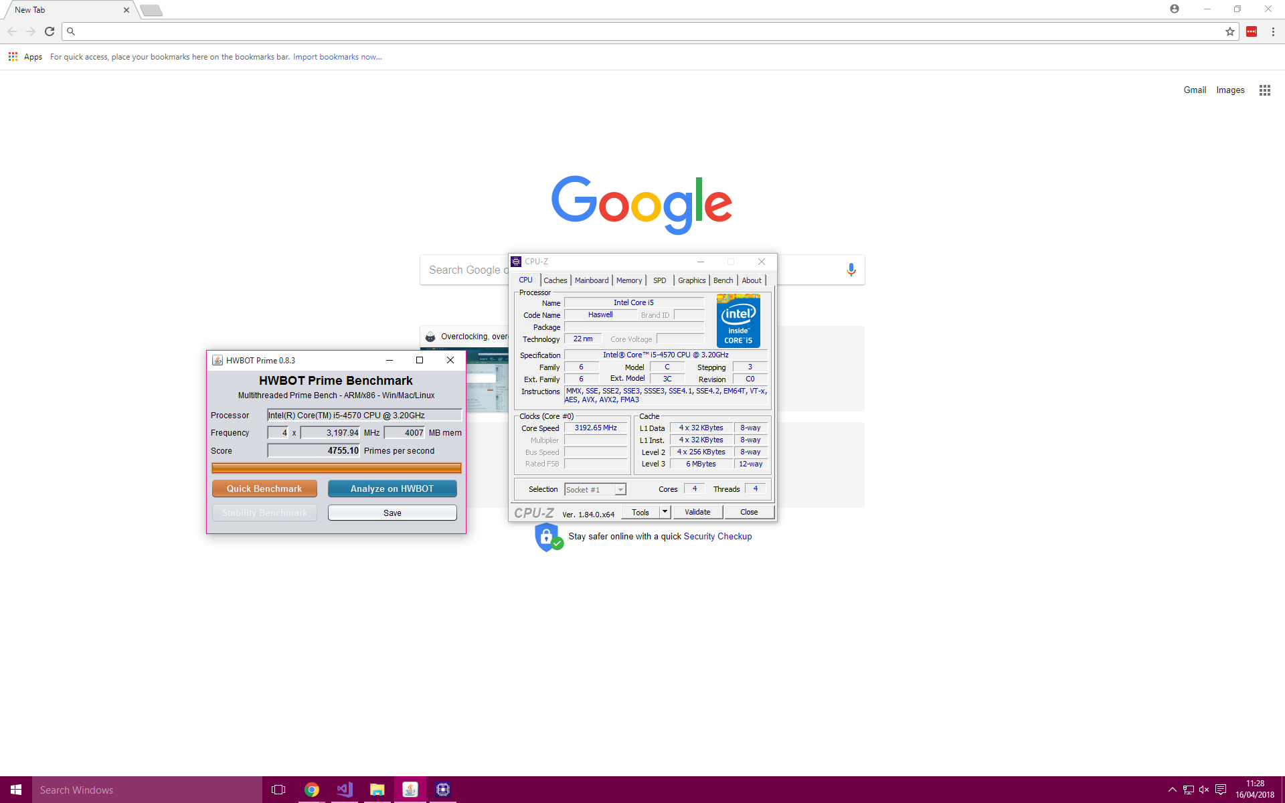Image resolution: width=1285 pixels, height=803 pixels.
Task: Start voice search with microphone icon
Action: coord(851,270)
